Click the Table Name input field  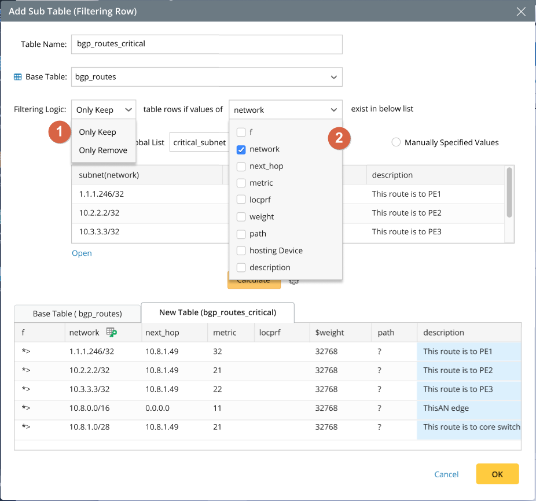coord(207,45)
